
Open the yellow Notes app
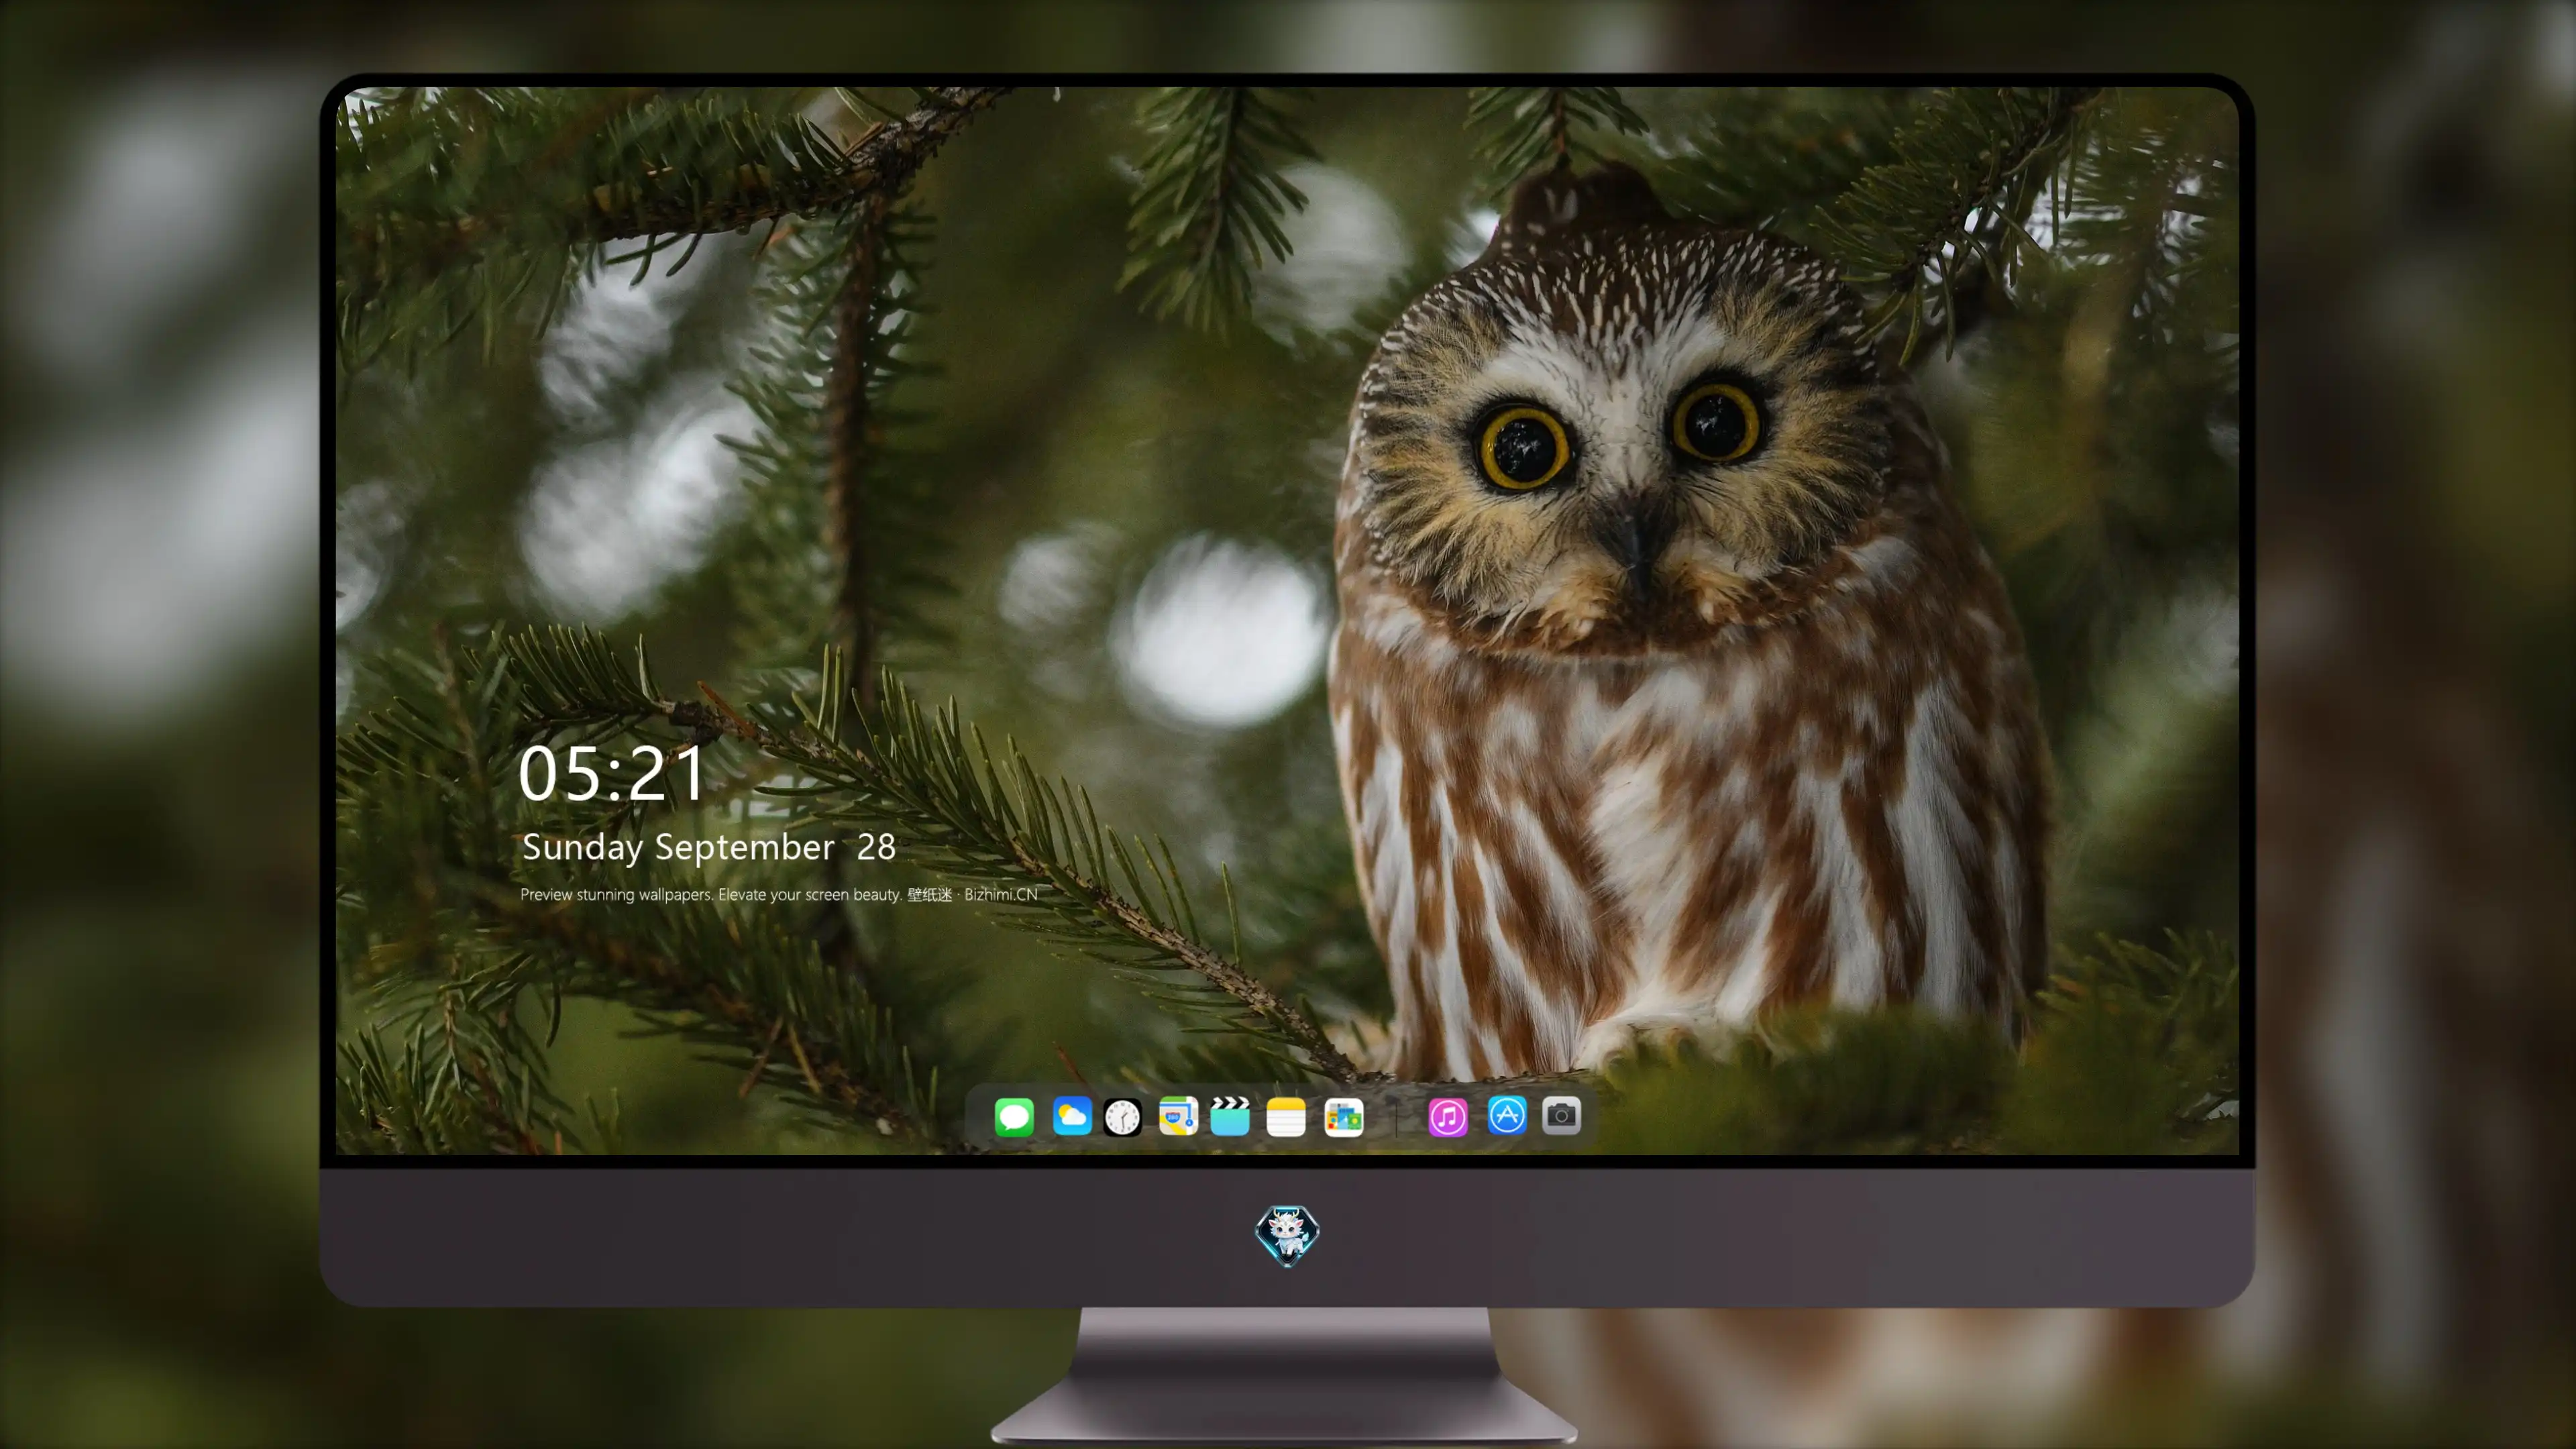(x=1286, y=1116)
